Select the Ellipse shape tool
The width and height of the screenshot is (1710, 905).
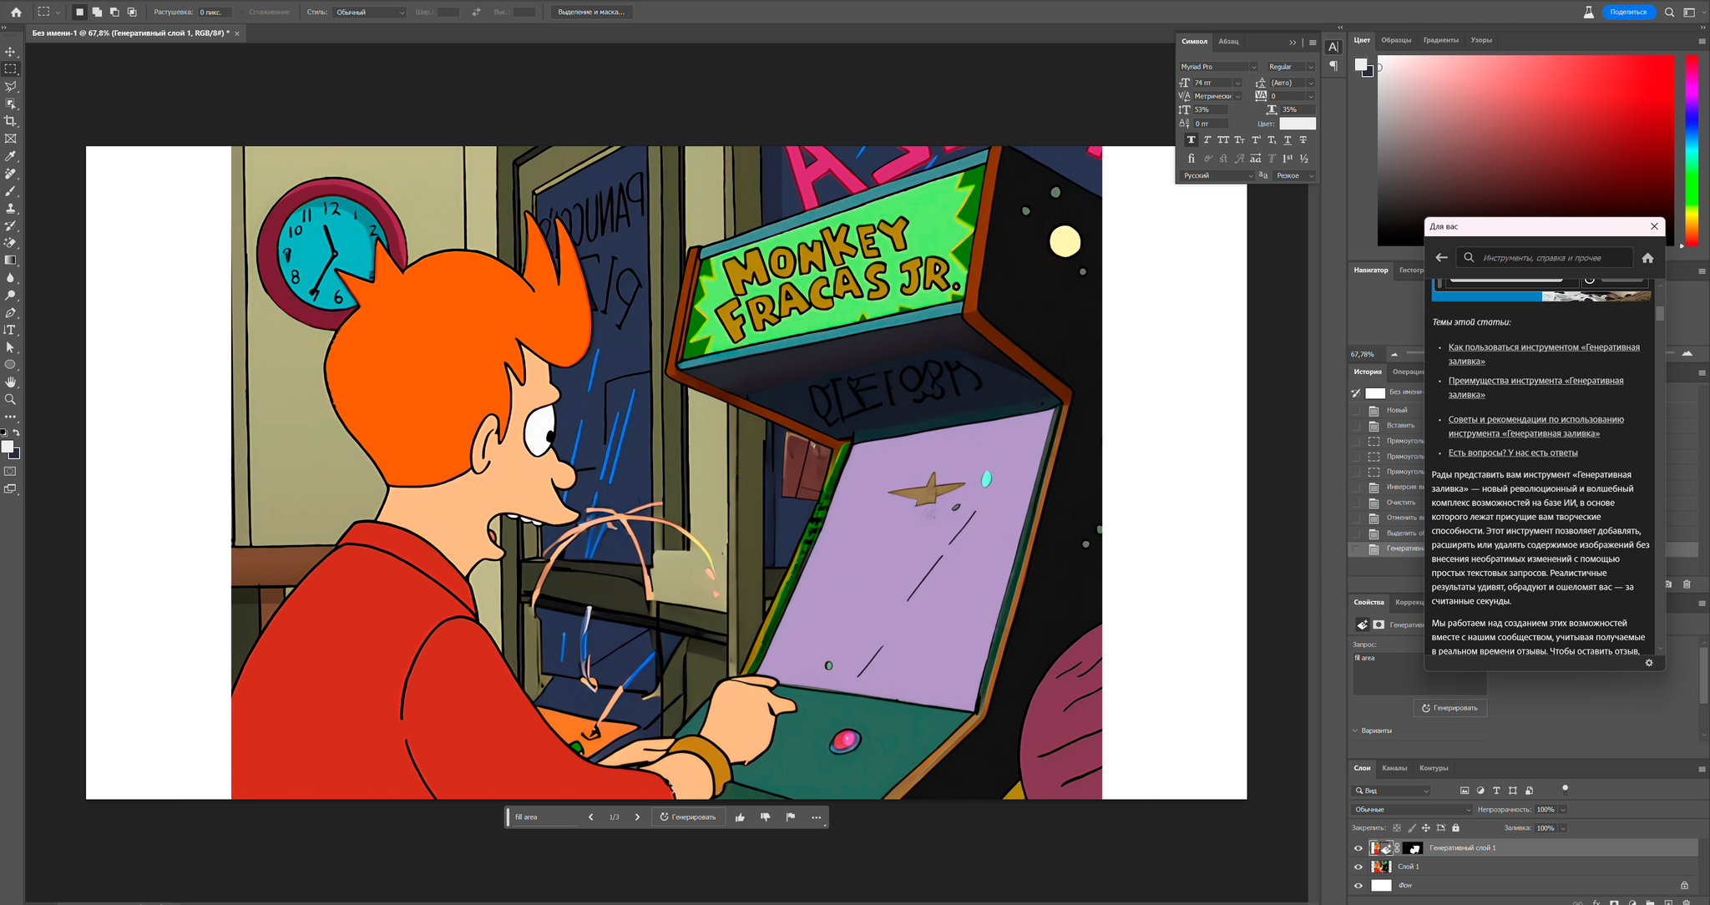(x=11, y=365)
